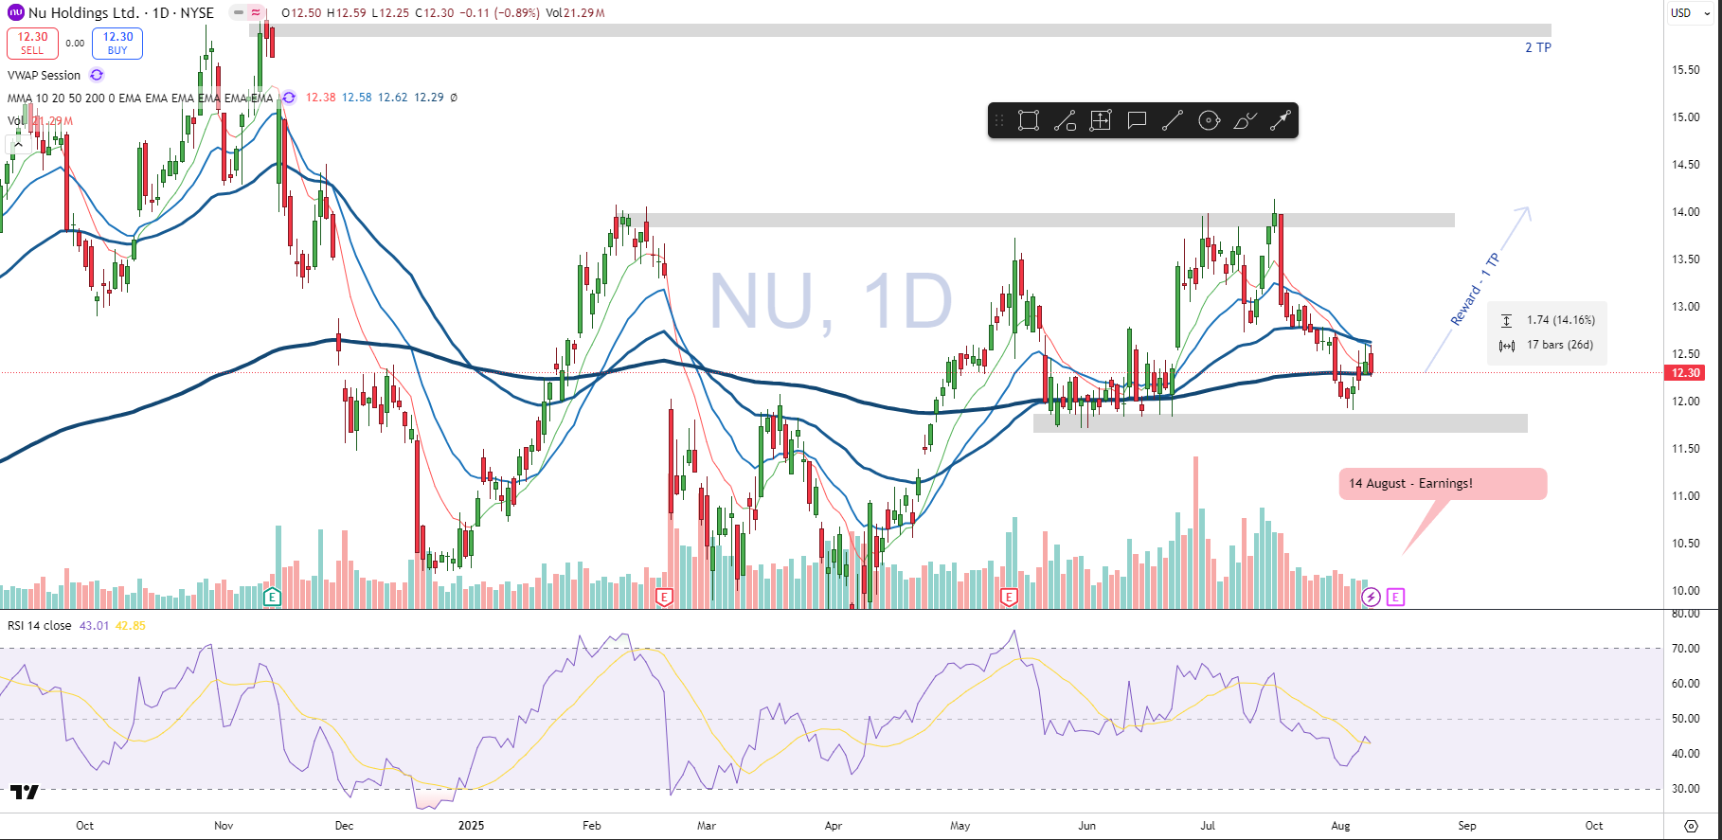Click the 2025 label on the time axis

pyautogui.click(x=471, y=826)
